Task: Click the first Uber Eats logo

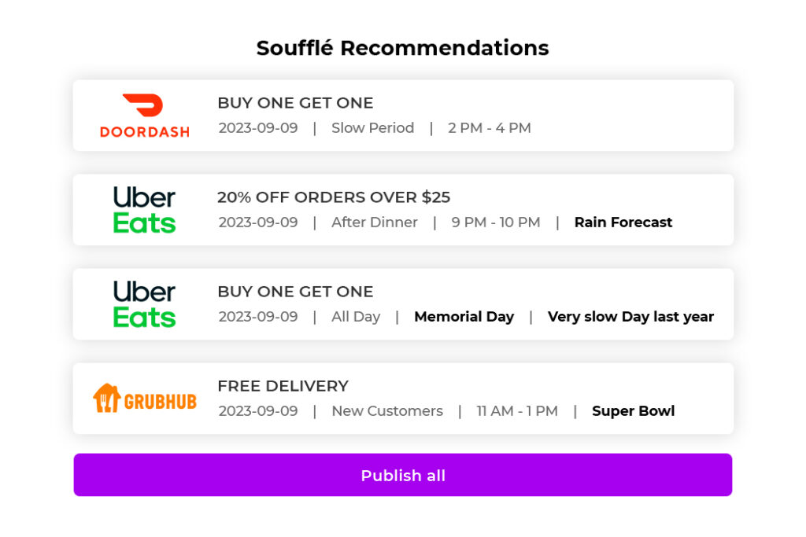Action: (145, 209)
